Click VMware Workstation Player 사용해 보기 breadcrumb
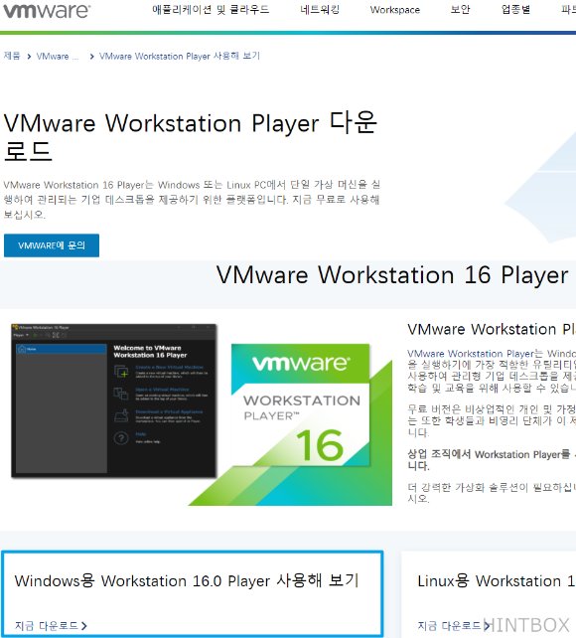This screenshot has height=638, width=576. 180,56
